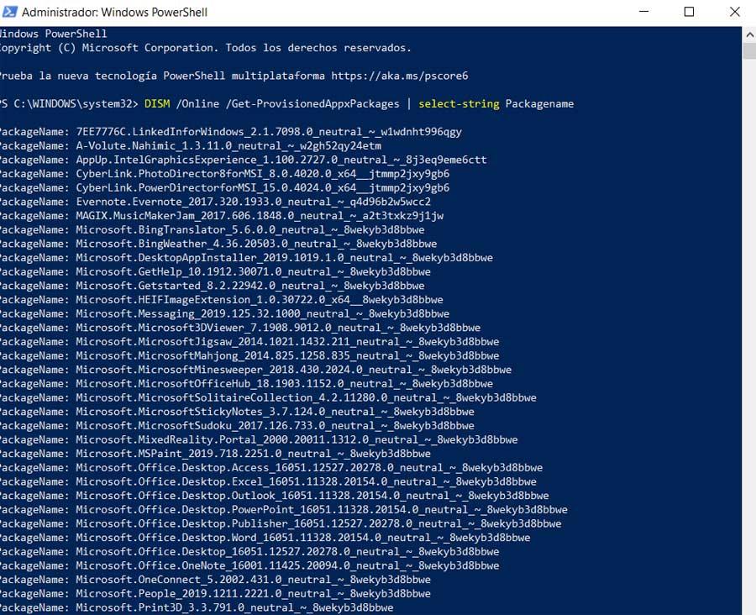Click the Office.Desktop.Excel package line

[268, 481]
